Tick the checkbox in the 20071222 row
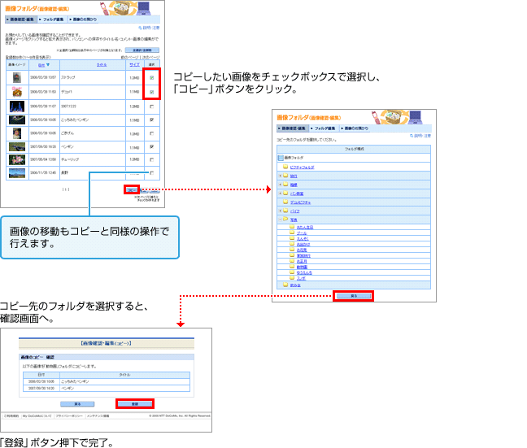The image size is (527, 448). (x=152, y=107)
